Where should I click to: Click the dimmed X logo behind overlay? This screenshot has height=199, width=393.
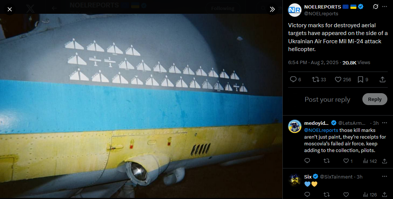[x=31, y=9]
